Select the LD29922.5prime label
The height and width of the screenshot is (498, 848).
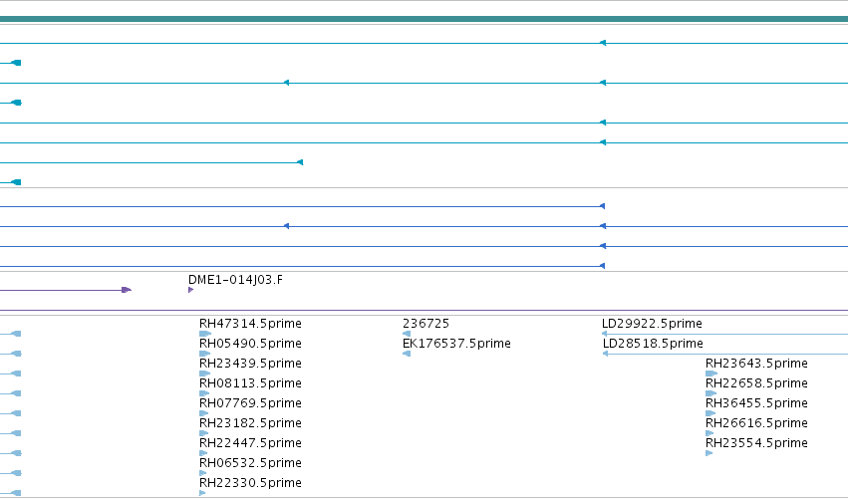pos(653,324)
